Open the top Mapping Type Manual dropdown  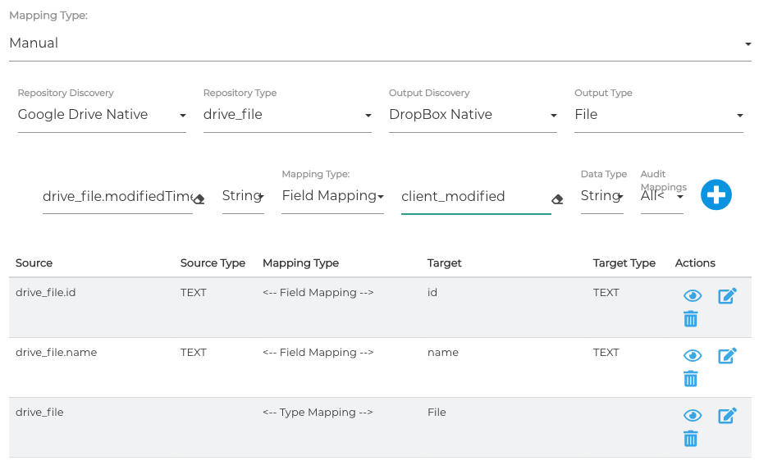coord(380,43)
